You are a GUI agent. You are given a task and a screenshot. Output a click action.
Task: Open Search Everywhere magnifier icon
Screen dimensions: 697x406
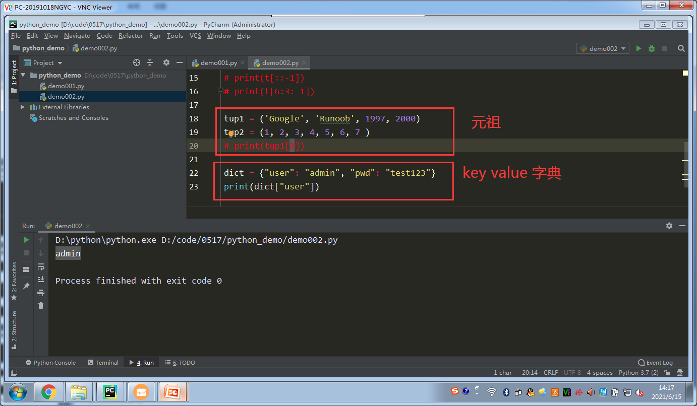tap(681, 48)
